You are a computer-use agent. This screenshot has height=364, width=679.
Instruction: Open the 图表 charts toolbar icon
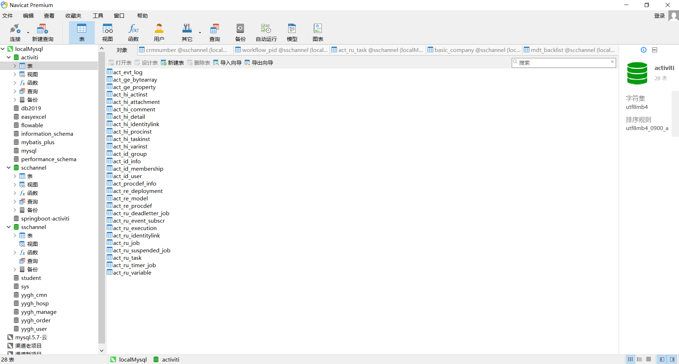coord(318,32)
